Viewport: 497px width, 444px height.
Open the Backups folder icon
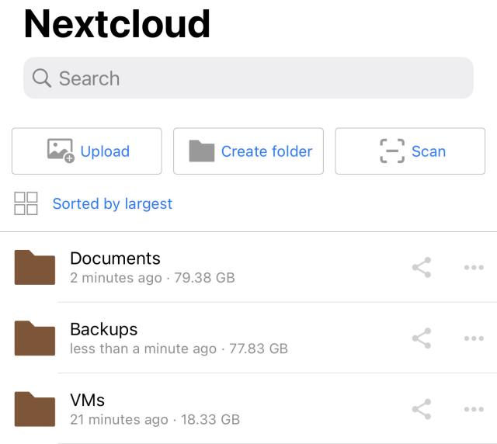click(x=35, y=338)
